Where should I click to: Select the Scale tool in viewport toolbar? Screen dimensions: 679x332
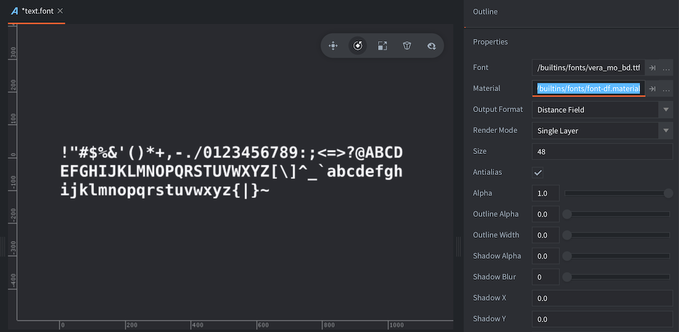[382, 46]
